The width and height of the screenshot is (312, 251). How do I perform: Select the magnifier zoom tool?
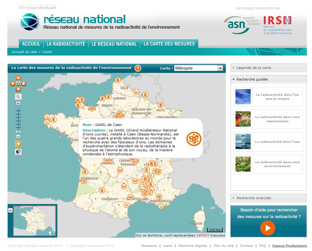(x=18, y=97)
